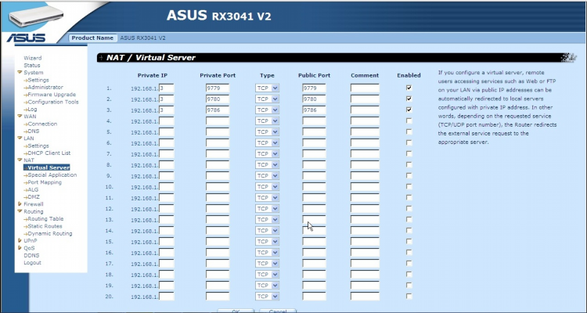Image resolution: width=587 pixels, height=313 pixels.
Task: Collapse the System menu section
Action: click(20, 73)
